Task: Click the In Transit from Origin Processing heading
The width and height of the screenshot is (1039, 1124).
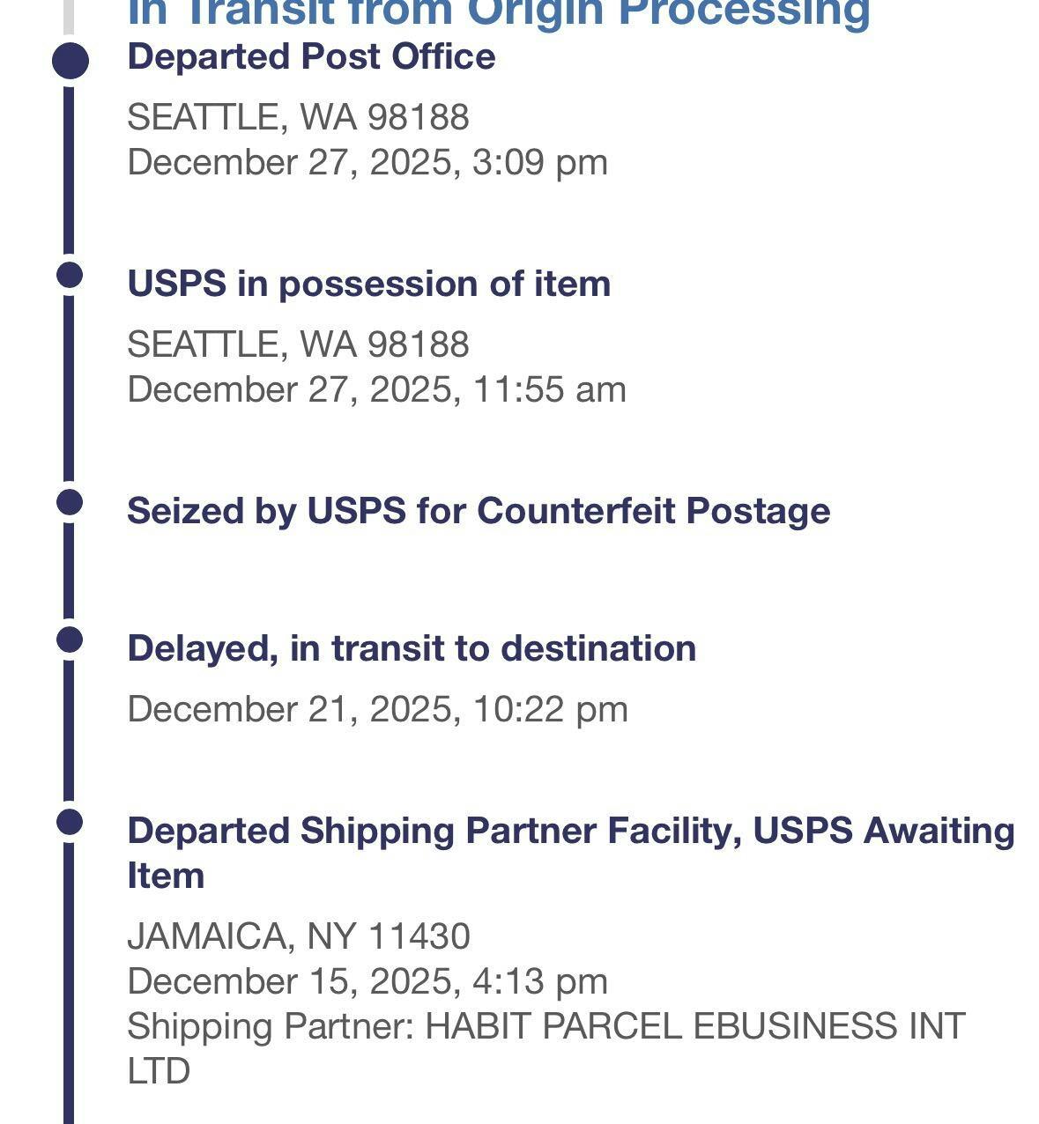Action: point(499,14)
